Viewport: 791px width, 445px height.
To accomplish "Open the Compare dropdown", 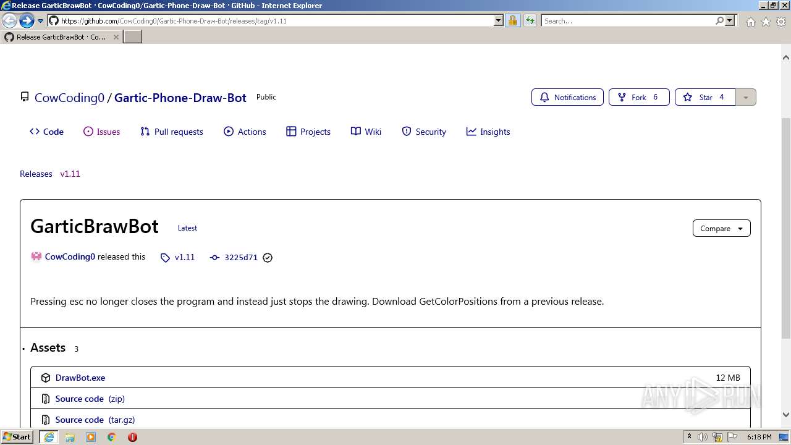I will [x=721, y=228].
